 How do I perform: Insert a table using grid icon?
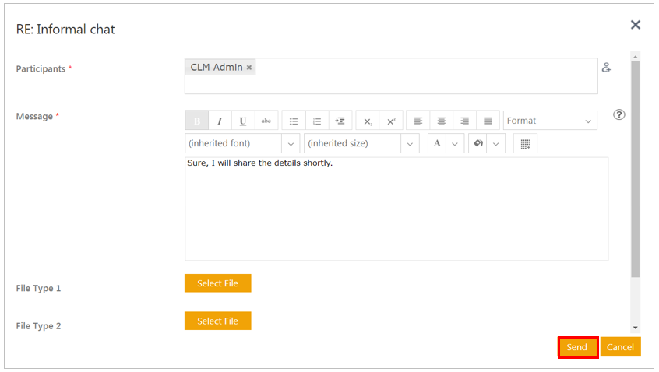click(525, 144)
